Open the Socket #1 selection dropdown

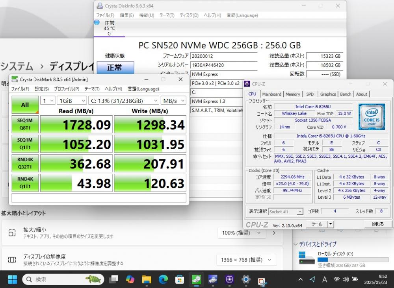point(286,212)
